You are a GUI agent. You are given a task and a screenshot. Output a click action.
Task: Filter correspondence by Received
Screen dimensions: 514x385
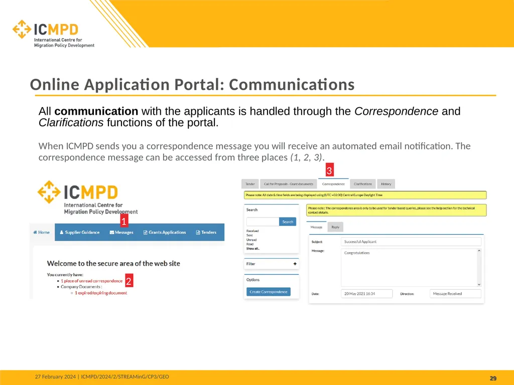tap(252, 231)
